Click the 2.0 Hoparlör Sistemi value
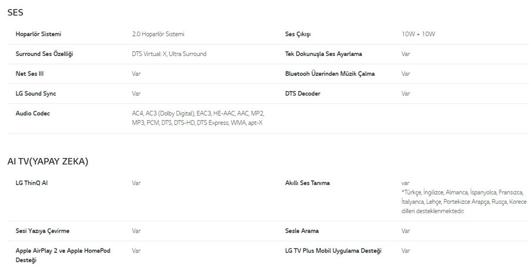This screenshot has height=269, width=529. [158, 34]
